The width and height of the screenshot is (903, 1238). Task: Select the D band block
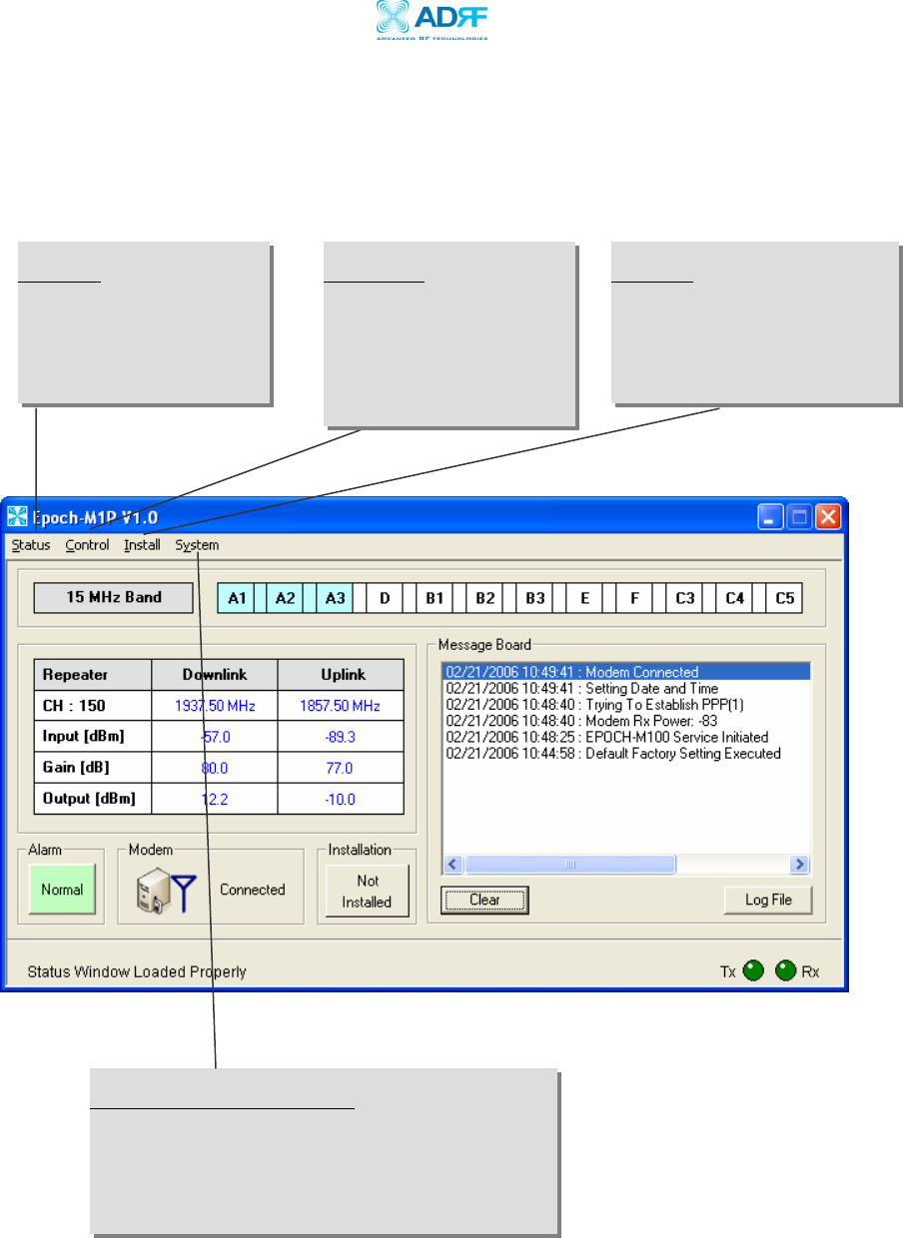[386, 599]
